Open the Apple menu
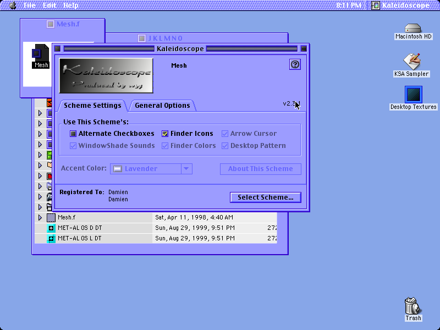 13,5
